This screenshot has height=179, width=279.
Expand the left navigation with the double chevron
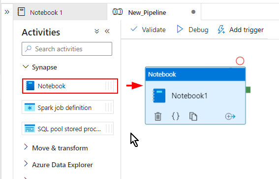(x=7, y=12)
